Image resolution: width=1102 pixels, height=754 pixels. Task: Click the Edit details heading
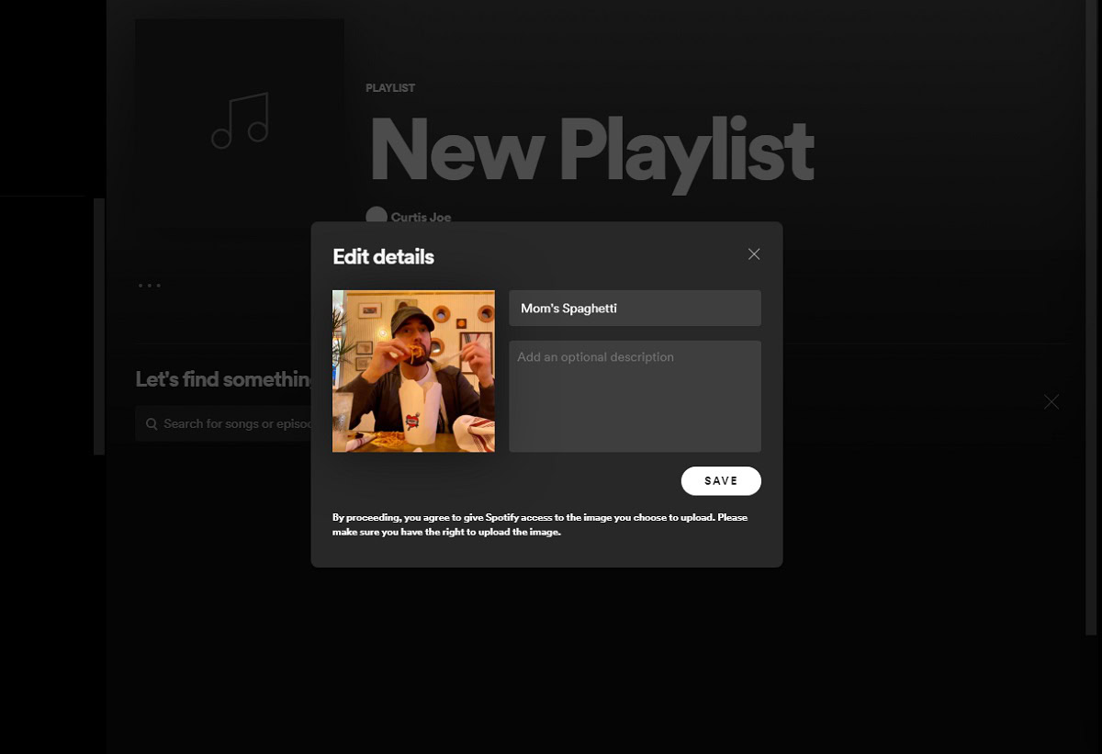click(x=383, y=256)
